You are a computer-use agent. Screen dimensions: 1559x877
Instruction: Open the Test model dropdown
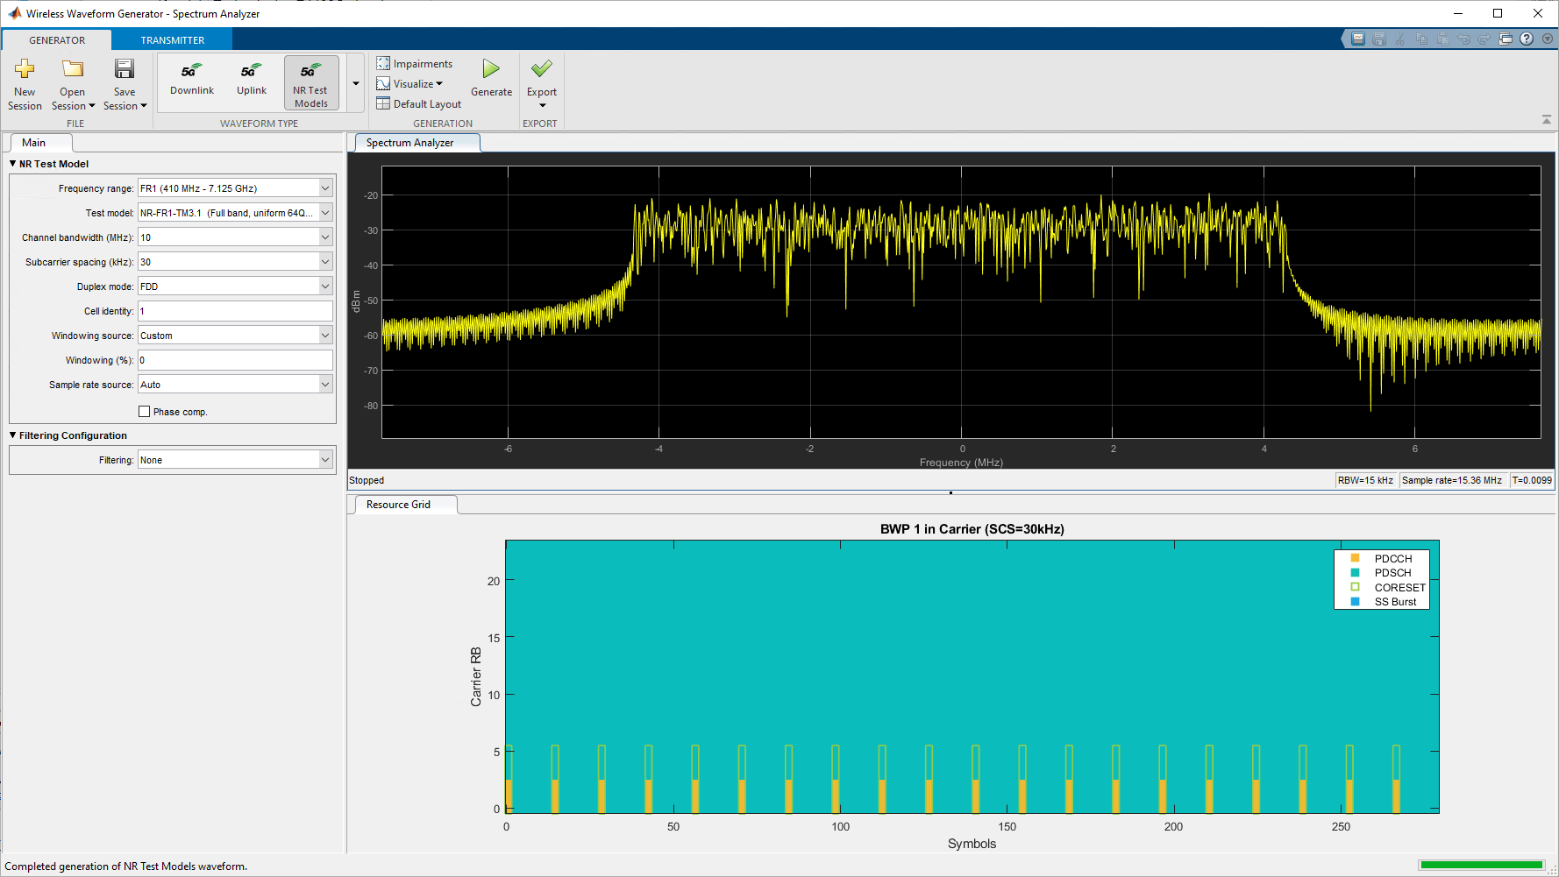(x=324, y=213)
